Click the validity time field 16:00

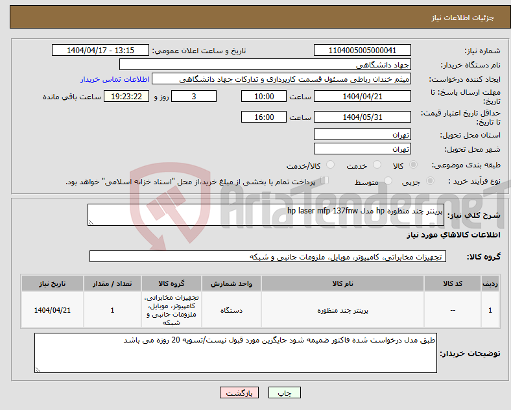(264, 117)
